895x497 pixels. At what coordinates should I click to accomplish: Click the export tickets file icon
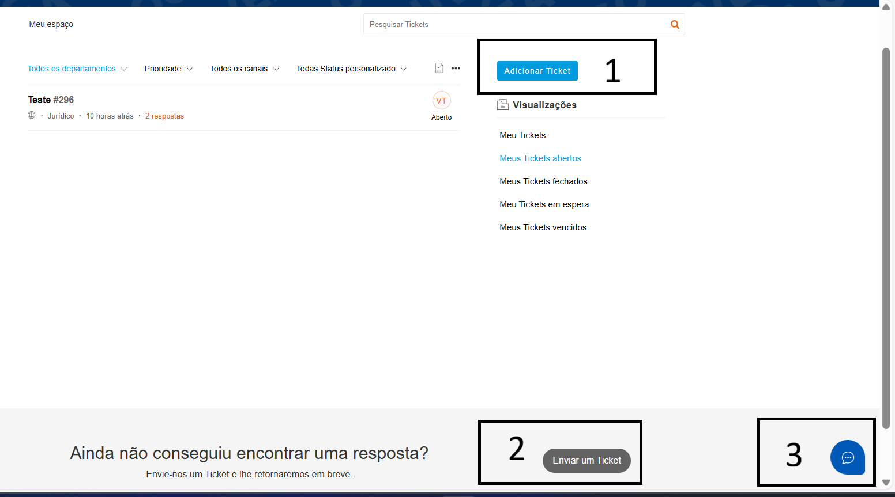439,68
